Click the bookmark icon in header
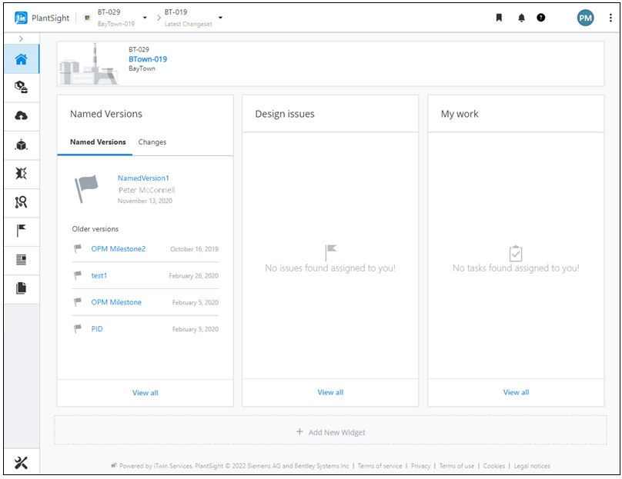This screenshot has height=479, width=622. tap(499, 18)
